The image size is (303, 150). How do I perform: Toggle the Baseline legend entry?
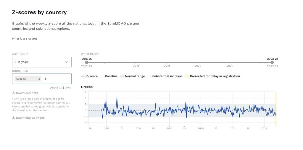pos(109,76)
